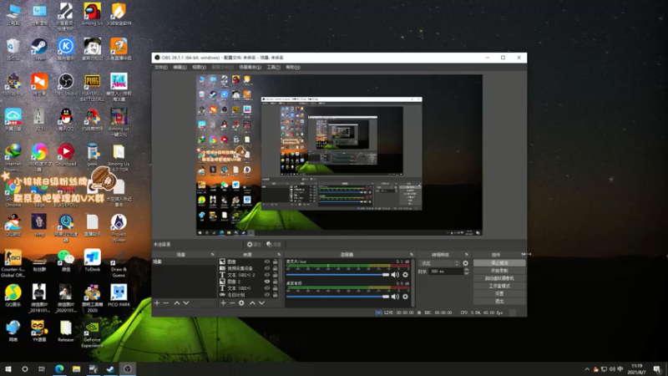Pop out the Scenes dock panel icon
This screenshot has height=376, width=668.
click(x=213, y=255)
